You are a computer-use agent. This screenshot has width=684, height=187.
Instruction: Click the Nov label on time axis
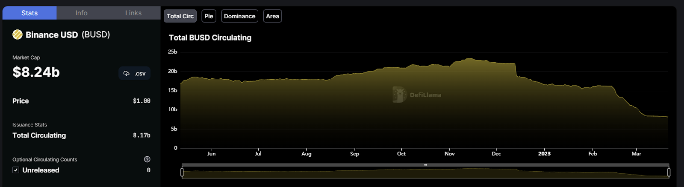(449, 154)
